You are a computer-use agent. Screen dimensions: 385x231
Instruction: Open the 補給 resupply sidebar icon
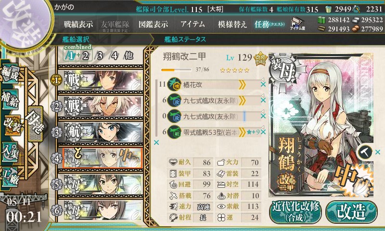(10, 100)
